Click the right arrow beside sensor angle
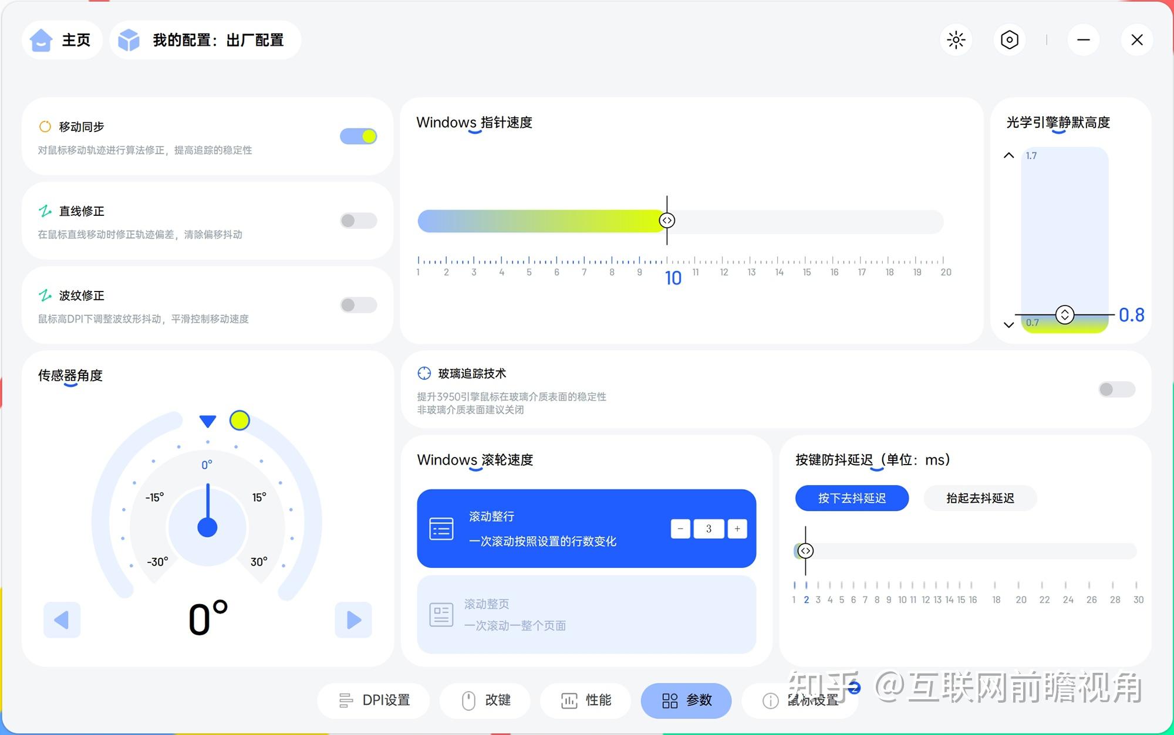Viewport: 1174px width, 735px height. [x=352, y=619]
